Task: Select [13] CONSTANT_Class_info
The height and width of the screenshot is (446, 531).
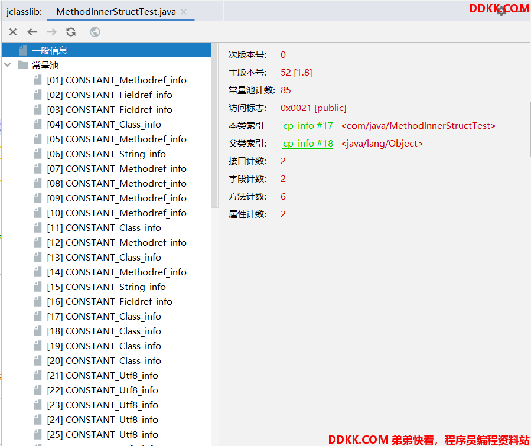Action: [x=104, y=258]
